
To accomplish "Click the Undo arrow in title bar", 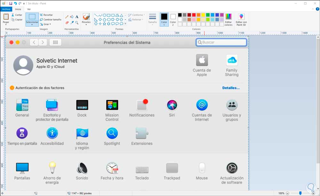I will pos(15,4).
